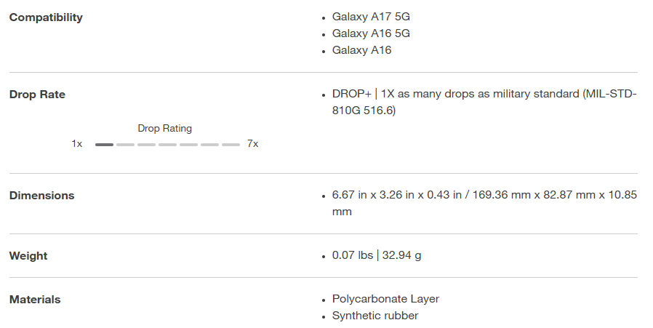Click the Materials row heading
Screen dimensions: 653x328
coord(35,300)
